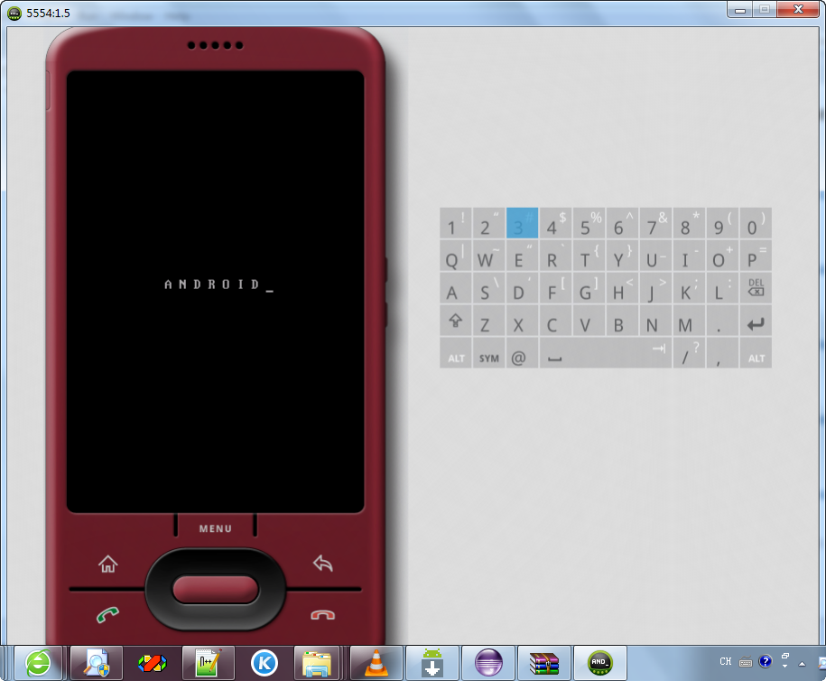826x681 pixels.
Task: Click the 6 caret key
Action: click(x=622, y=223)
